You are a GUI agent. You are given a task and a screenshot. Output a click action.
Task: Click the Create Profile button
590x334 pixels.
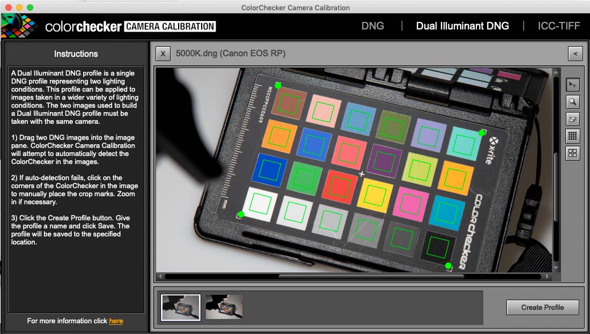click(x=543, y=307)
